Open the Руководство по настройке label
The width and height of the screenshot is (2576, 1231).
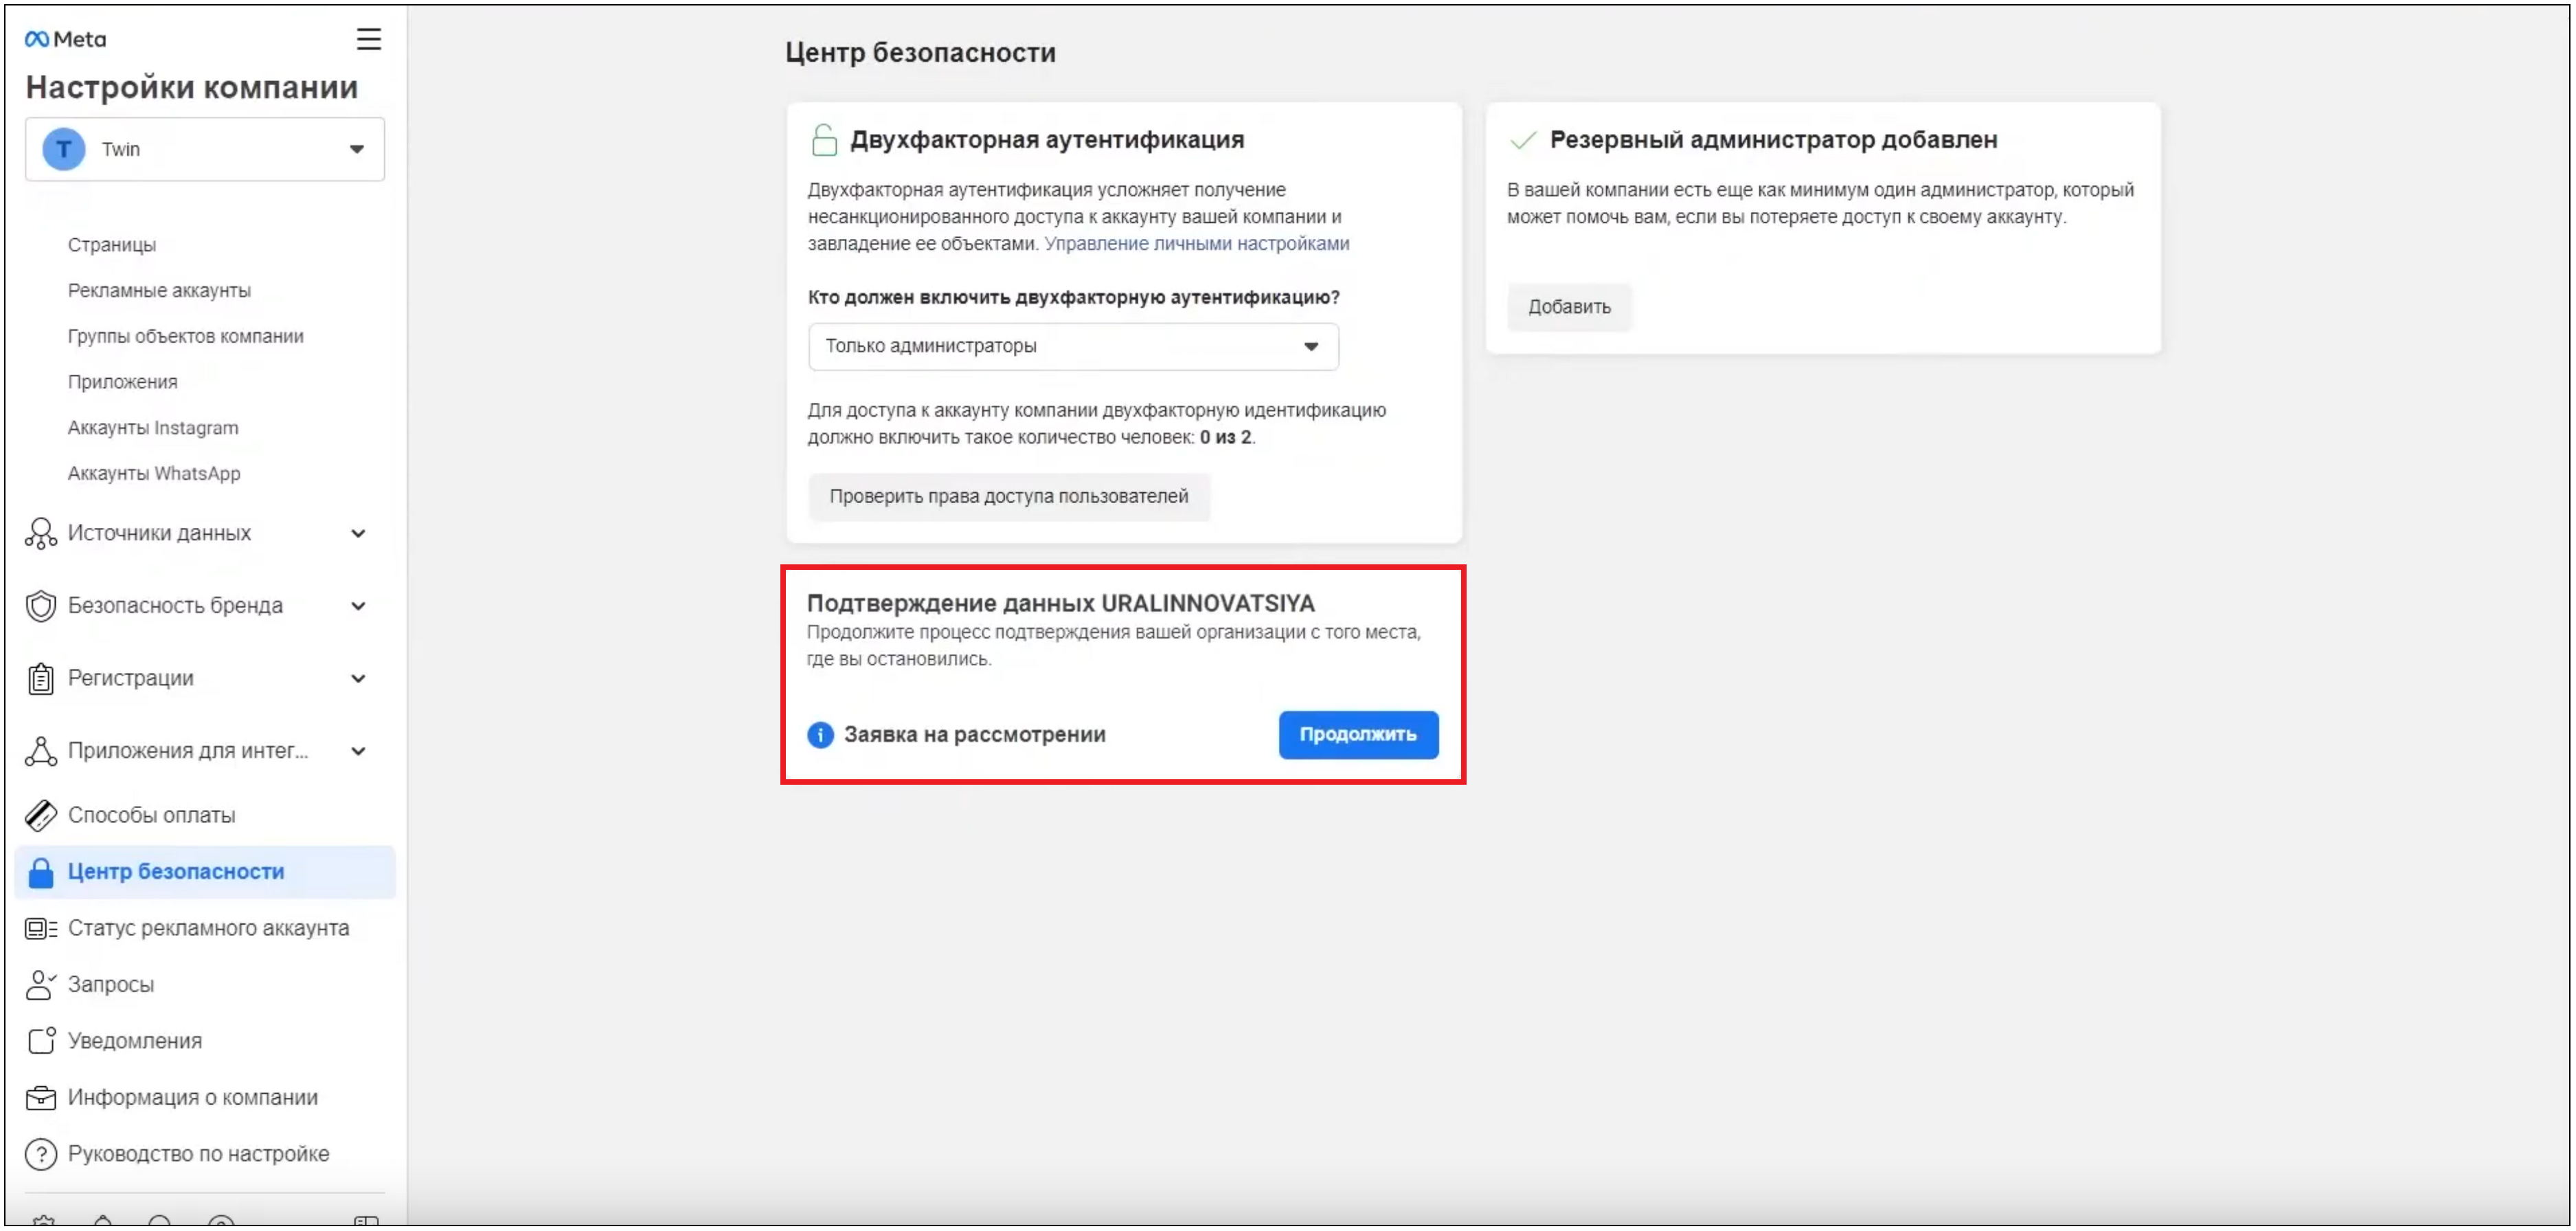[x=198, y=1154]
